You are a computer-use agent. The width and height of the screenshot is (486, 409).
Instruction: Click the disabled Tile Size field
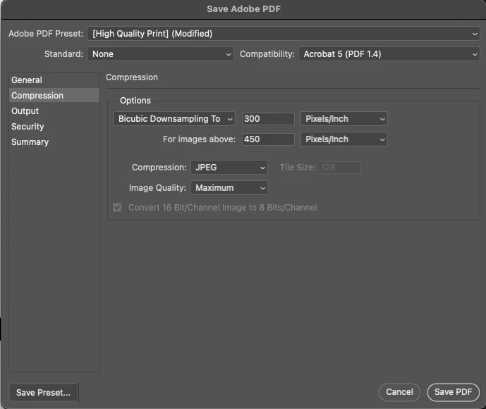[x=340, y=168]
